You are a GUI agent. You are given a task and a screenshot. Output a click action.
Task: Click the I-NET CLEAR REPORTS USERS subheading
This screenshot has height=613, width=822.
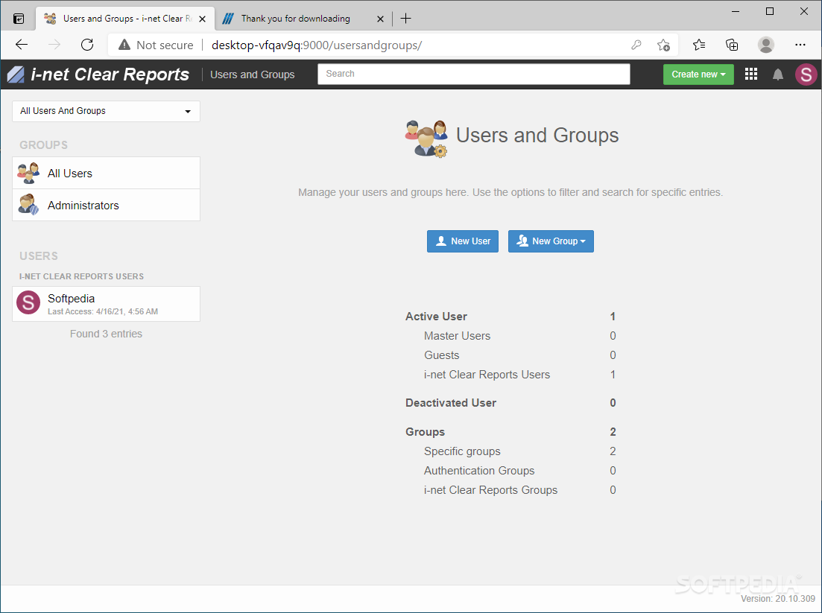81,276
